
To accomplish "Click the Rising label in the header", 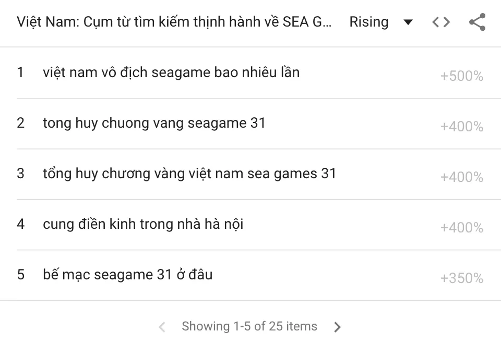I will (369, 22).
